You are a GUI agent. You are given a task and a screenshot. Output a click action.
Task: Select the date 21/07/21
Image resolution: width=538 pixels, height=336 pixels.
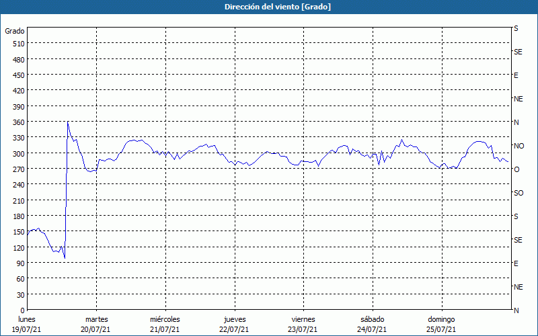[x=165, y=329]
